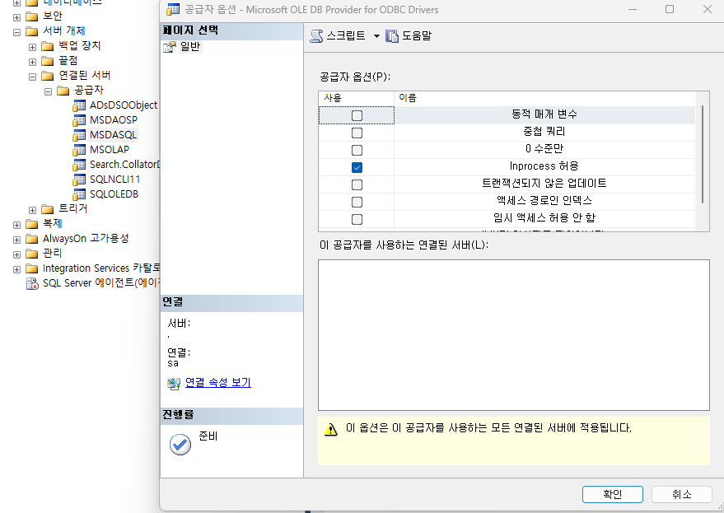Viewport: 724px width, 513px height.
Task: Close the 공급자 옵션 dialog
Action: point(707,9)
